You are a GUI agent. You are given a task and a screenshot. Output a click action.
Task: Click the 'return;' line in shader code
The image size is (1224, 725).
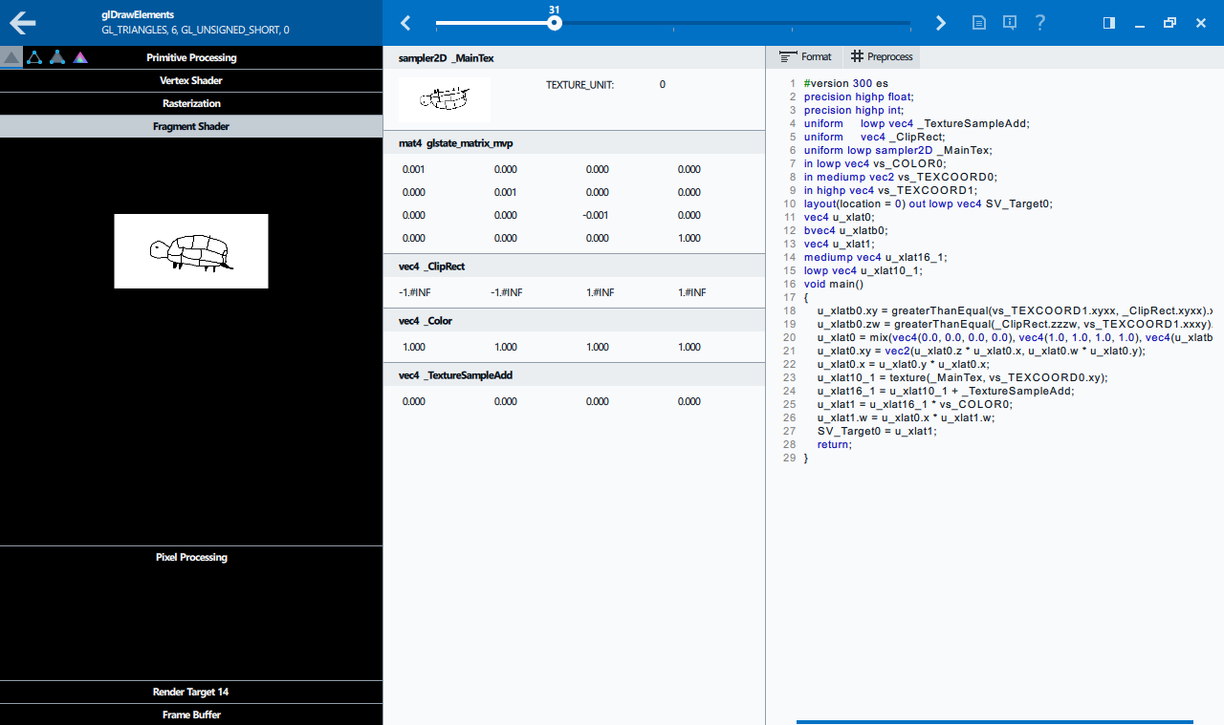pyautogui.click(x=834, y=444)
